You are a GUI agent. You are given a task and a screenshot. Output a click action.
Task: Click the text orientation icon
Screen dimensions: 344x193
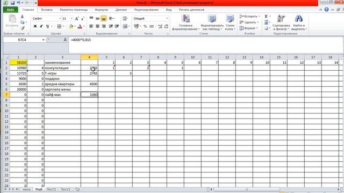coord(111,19)
